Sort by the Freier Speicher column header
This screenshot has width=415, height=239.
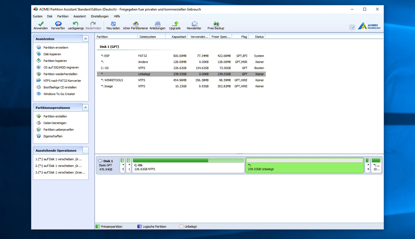pos(221,36)
